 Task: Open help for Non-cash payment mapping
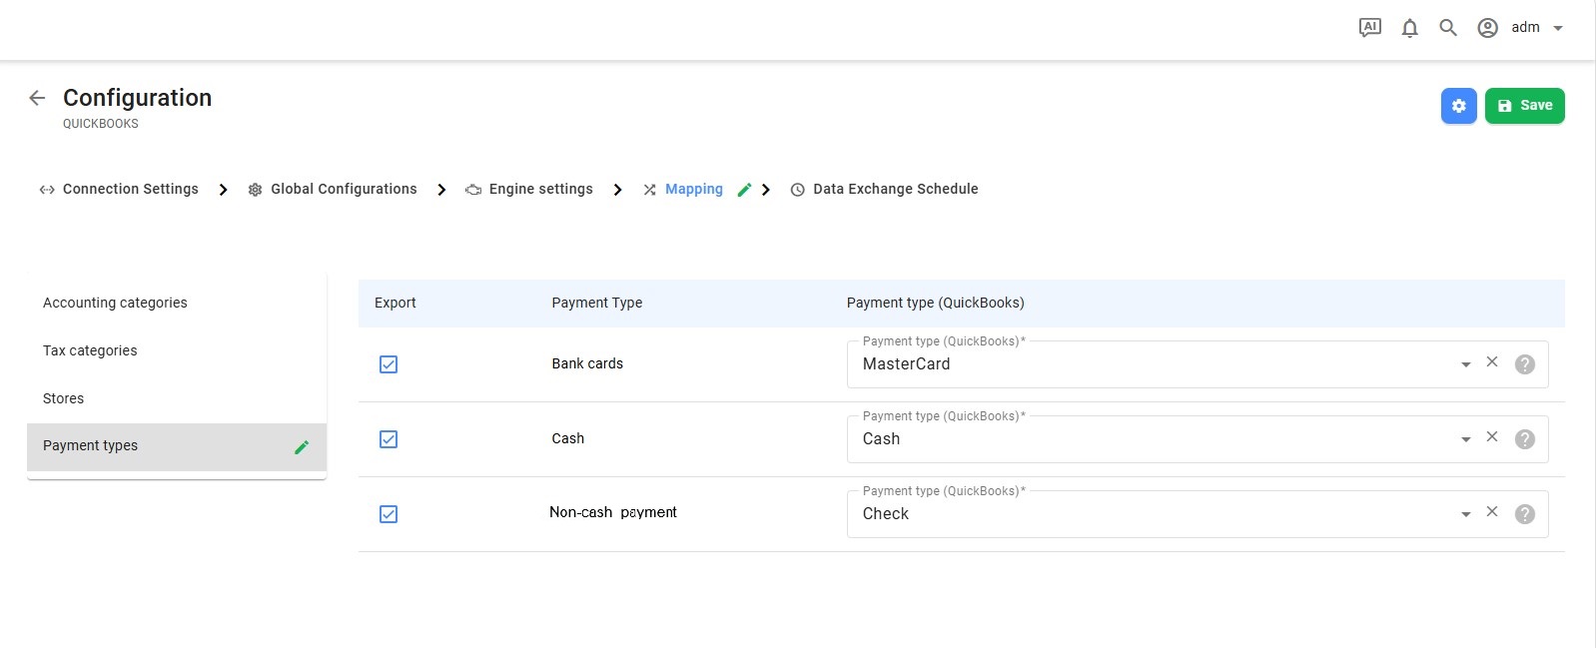(x=1524, y=514)
